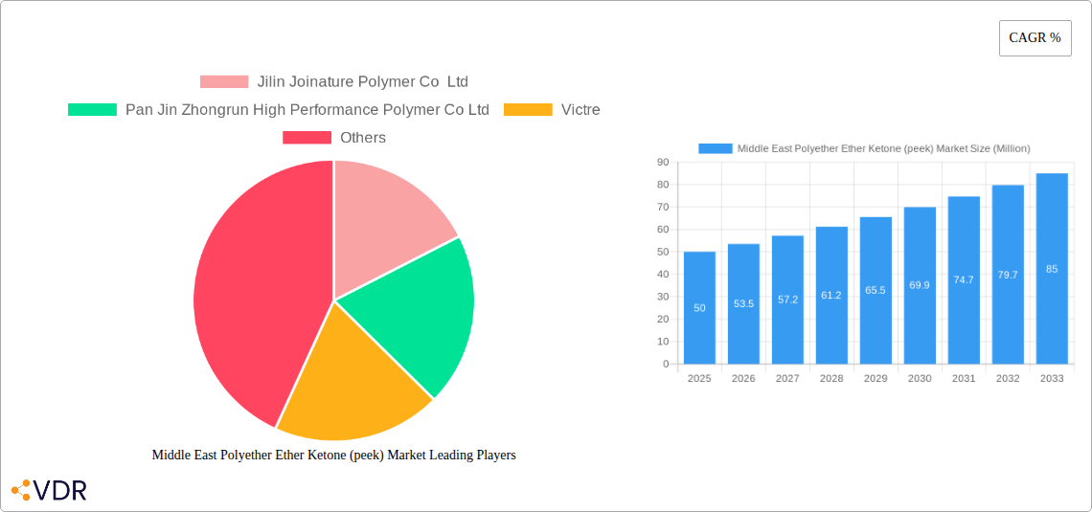Click the Victre legend label
The height and width of the screenshot is (512, 1092).
coord(580,109)
